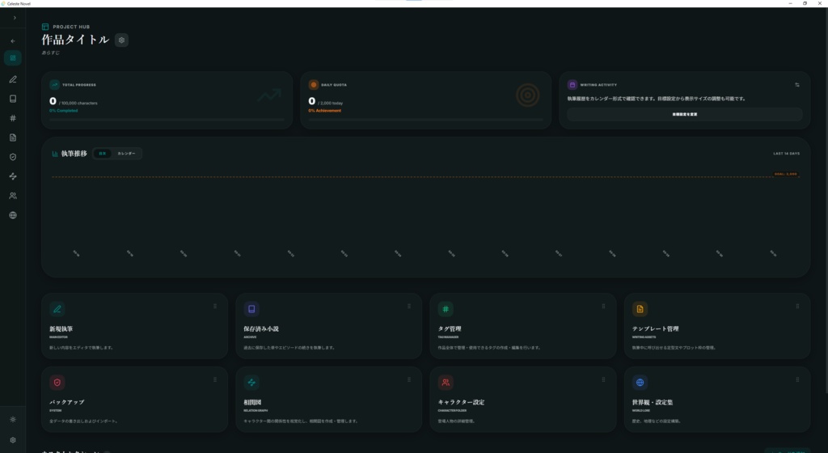This screenshot has height=453, width=828.
Task: Open app settings gear in sidebar bottom
Action: (x=13, y=440)
